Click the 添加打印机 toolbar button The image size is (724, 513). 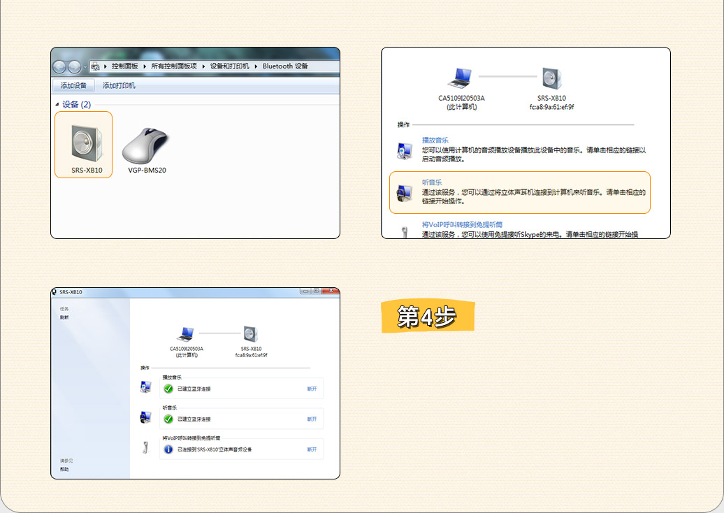(119, 85)
